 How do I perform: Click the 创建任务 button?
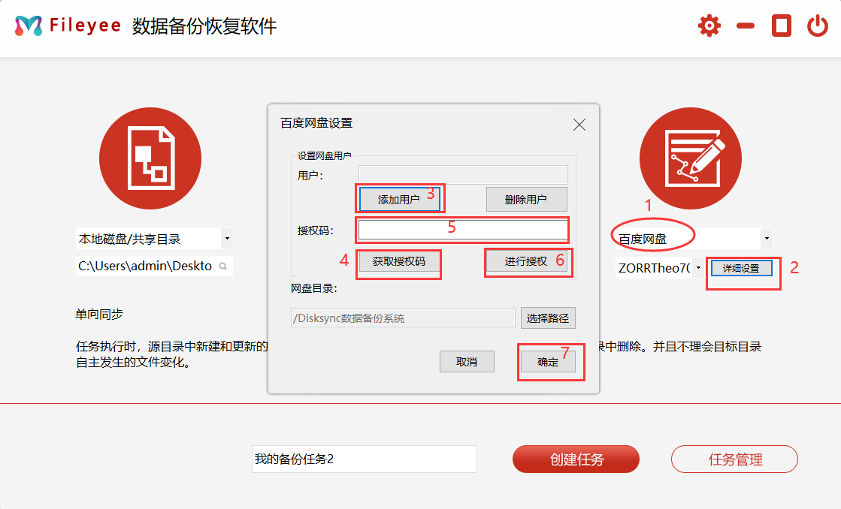coord(576,459)
